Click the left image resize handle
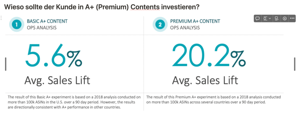The image size is (303, 116). tap(6, 64)
